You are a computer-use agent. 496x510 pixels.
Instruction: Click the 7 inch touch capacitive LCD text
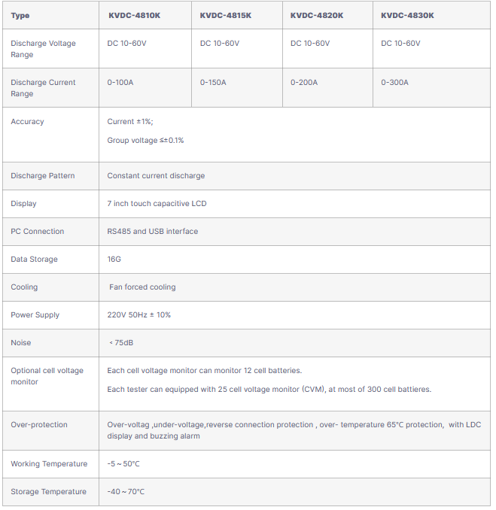pyautogui.click(x=157, y=203)
